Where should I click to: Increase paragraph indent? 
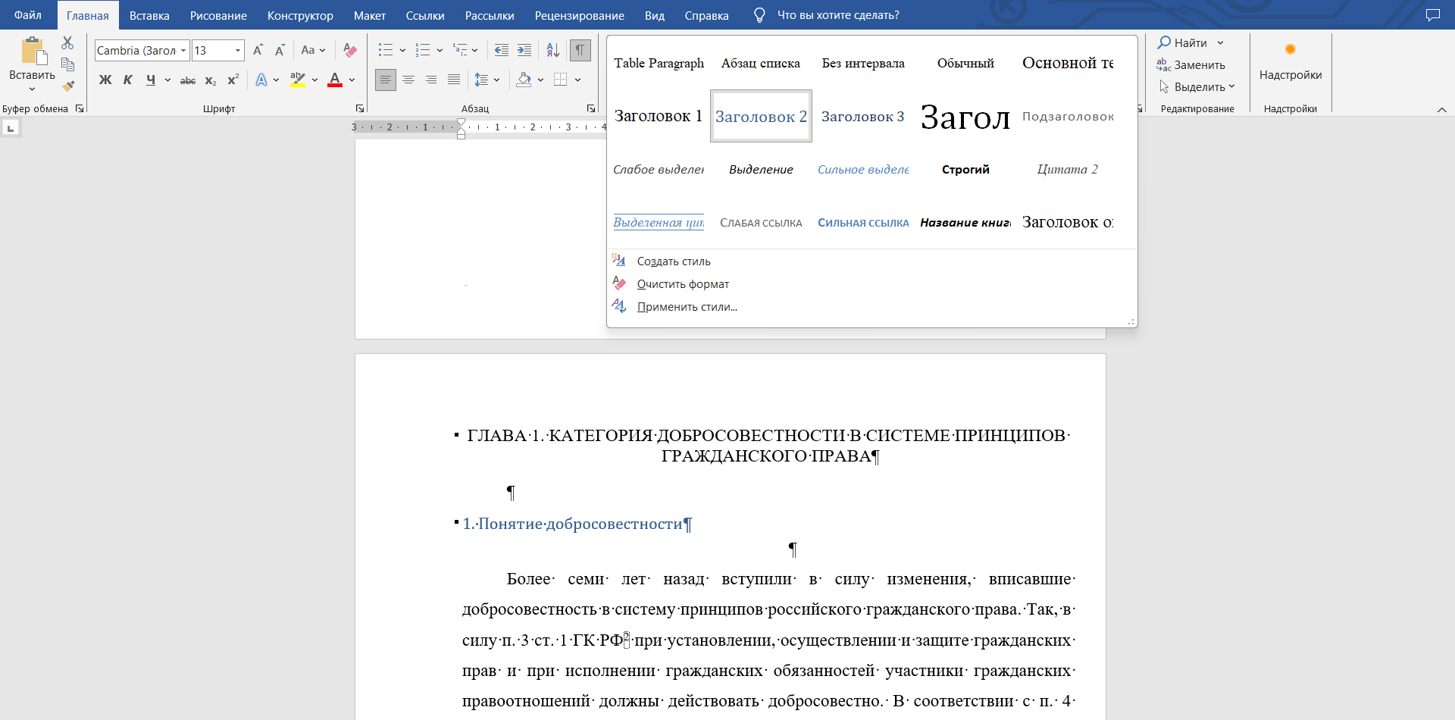tap(524, 50)
